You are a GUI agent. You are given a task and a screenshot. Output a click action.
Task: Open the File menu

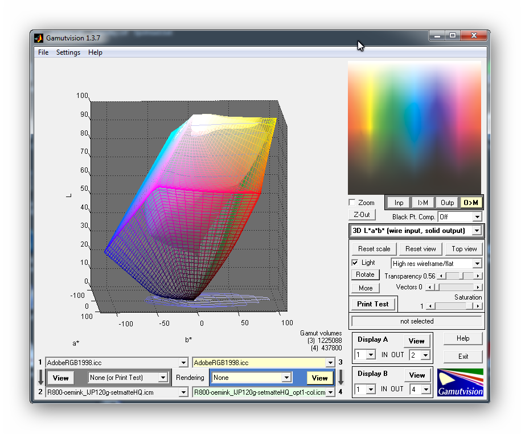(x=43, y=52)
